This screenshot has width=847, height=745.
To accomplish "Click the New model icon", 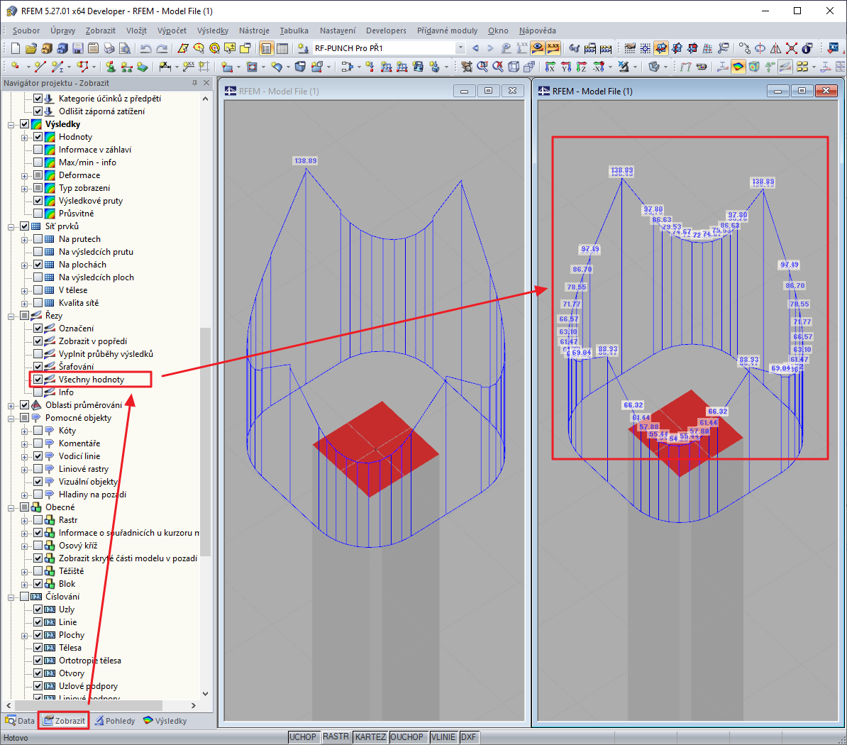I will (16, 49).
